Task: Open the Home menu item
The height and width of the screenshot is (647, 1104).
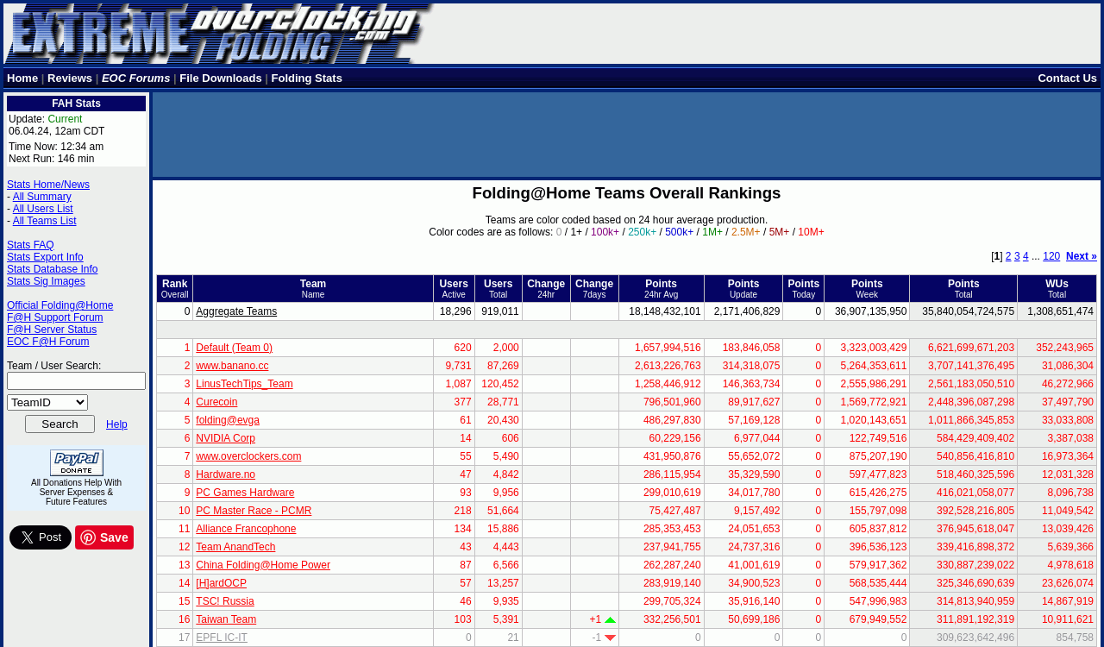Action: coord(22,79)
